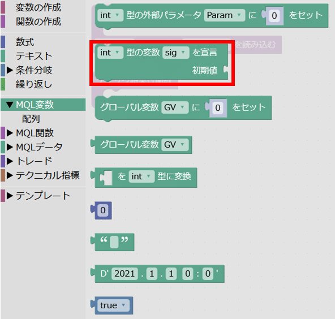Expand the MQL関数 category
Screen dimensions: 335x319
10,133
